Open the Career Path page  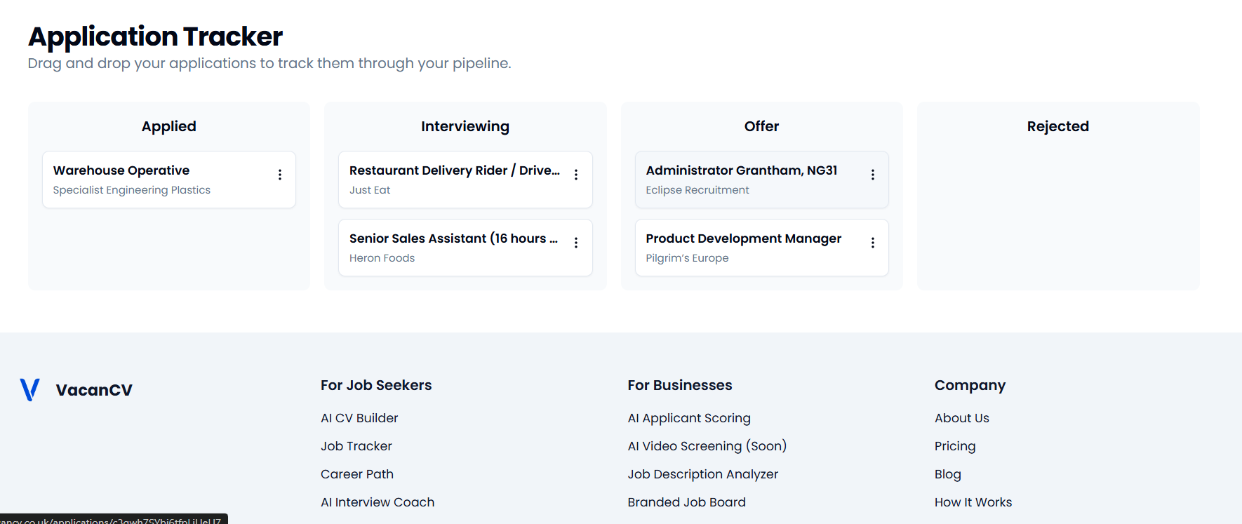[357, 474]
